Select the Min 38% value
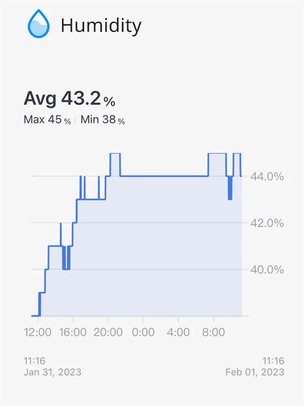The height and width of the screenshot is (406, 304). click(103, 120)
